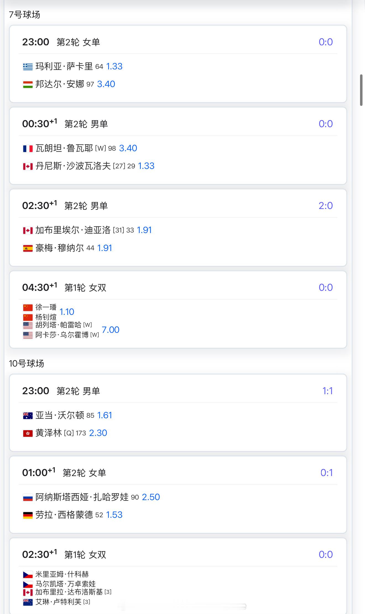Open the 1:1 score of 亚当·沃尔顿 match

click(328, 391)
